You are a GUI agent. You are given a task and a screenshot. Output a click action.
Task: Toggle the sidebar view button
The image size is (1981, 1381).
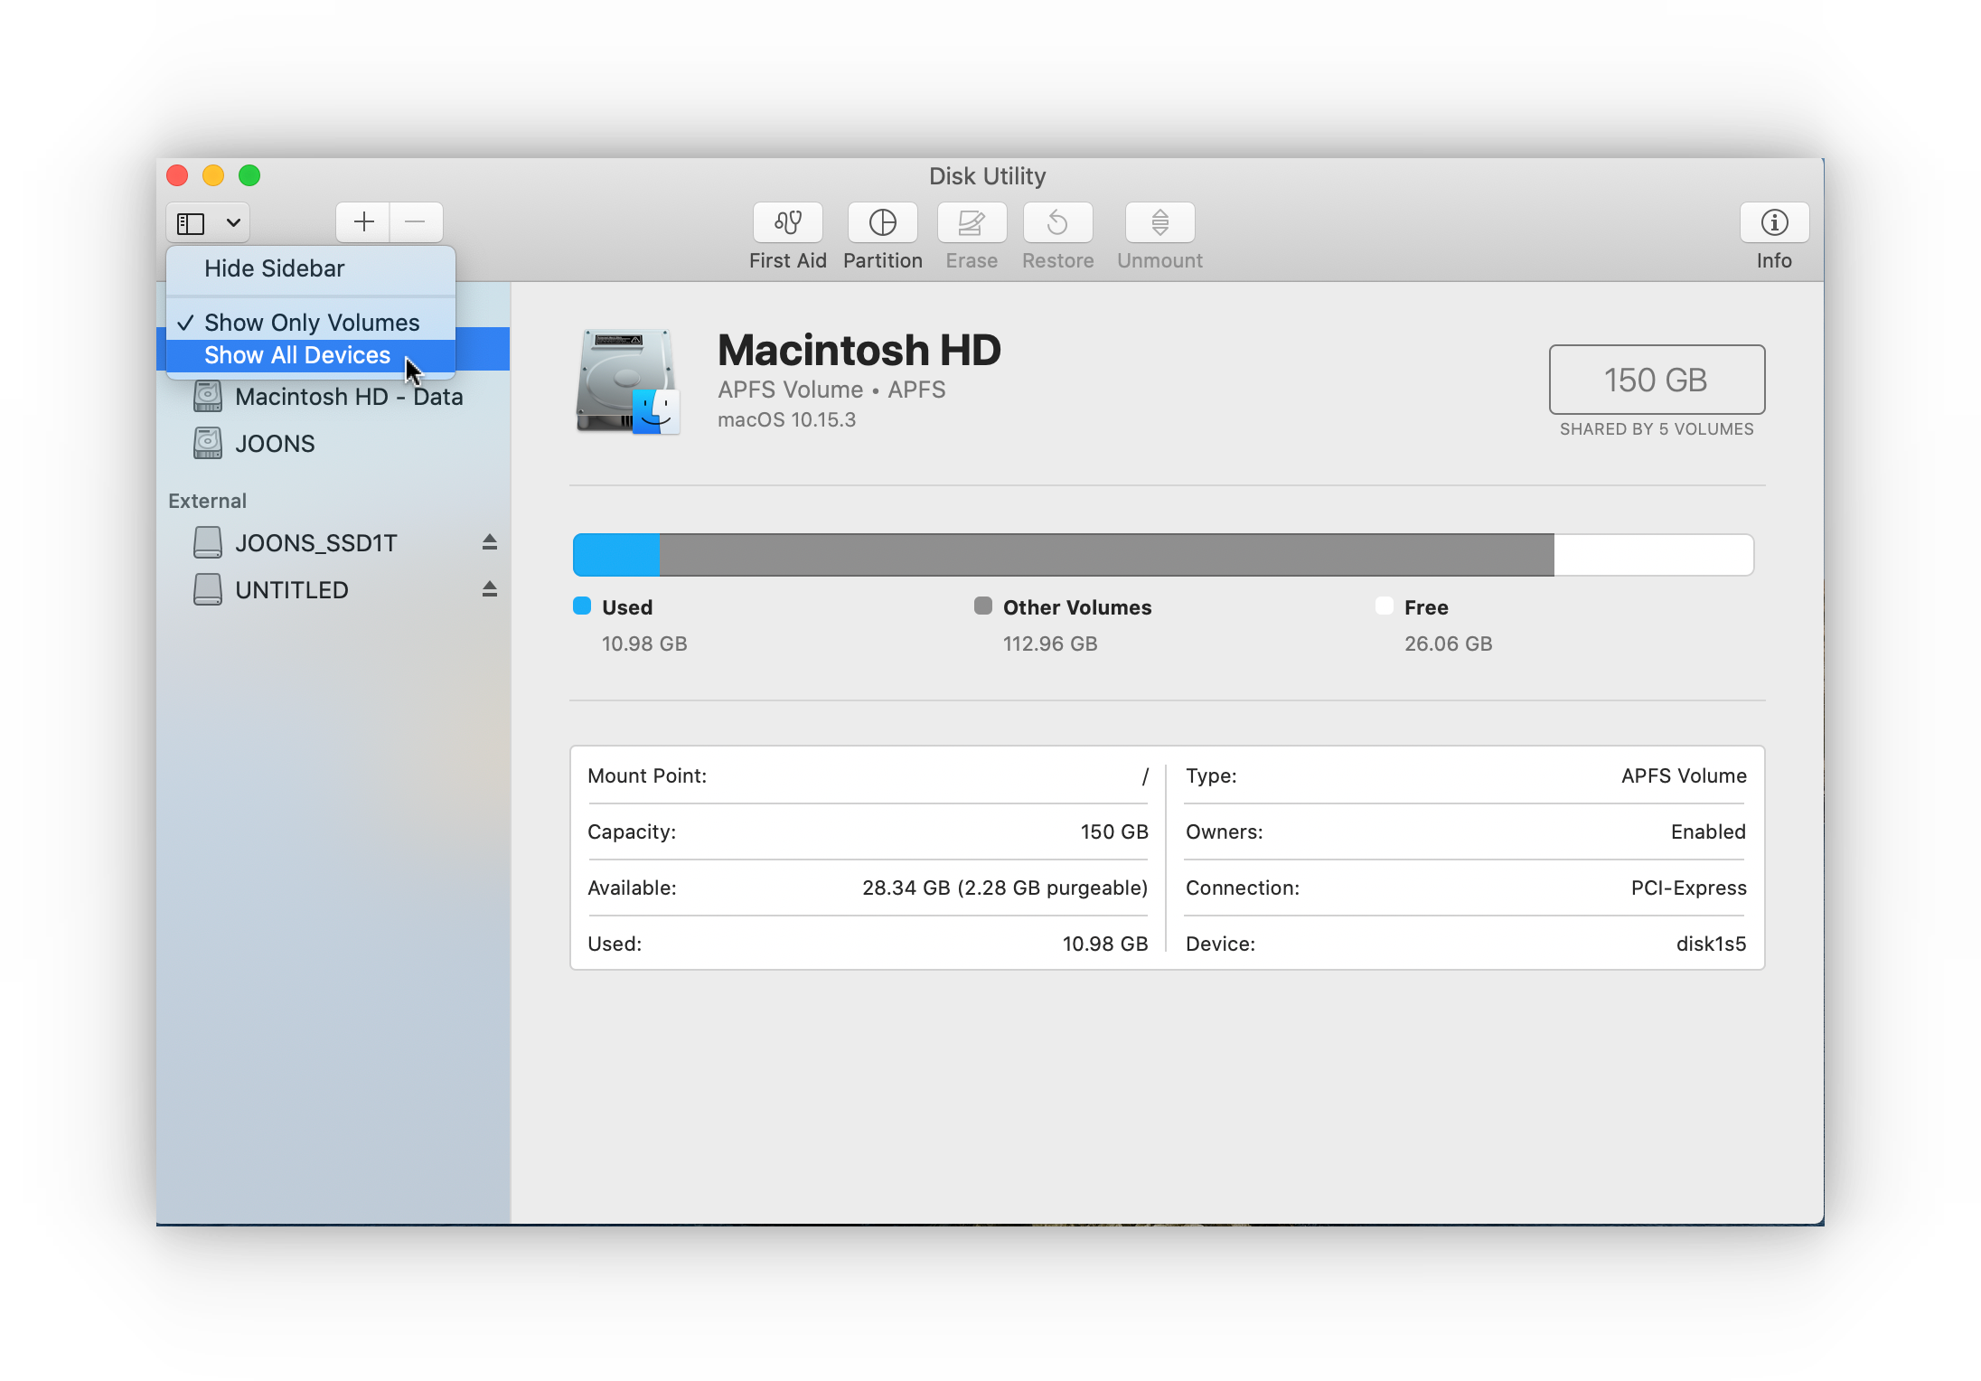pos(191,222)
